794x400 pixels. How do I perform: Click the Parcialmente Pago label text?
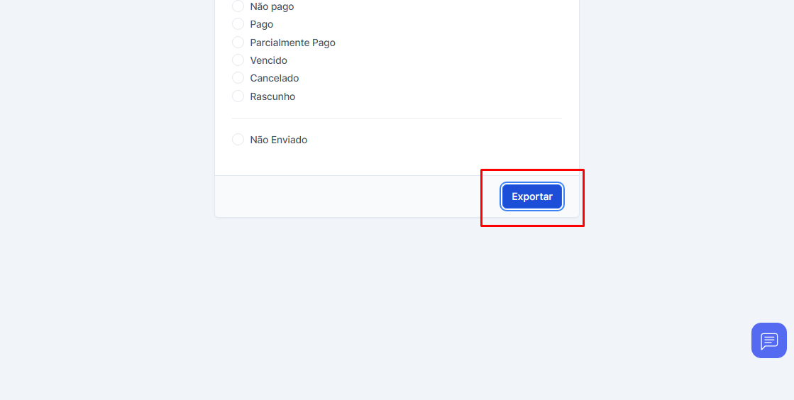pos(292,43)
